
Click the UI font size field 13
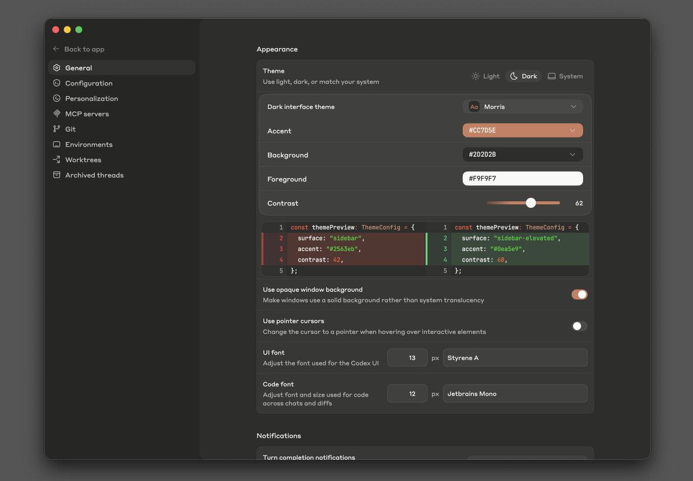point(407,358)
